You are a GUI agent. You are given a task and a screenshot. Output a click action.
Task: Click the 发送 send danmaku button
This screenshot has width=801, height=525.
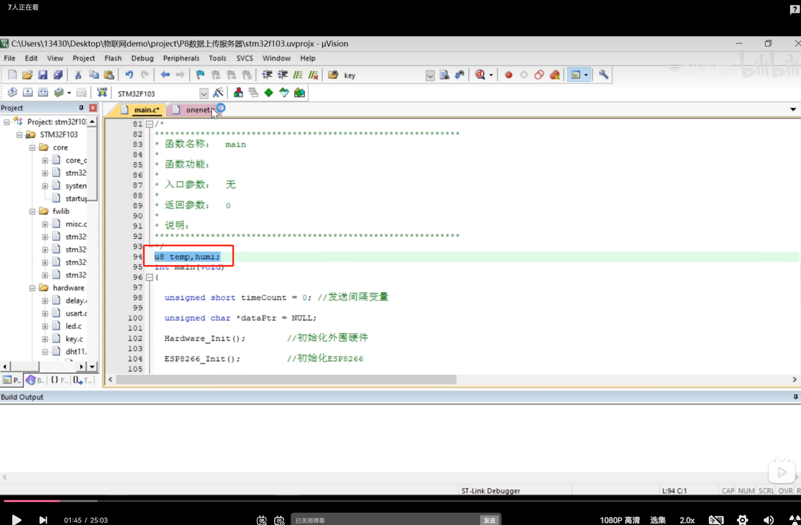pos(490,520)
